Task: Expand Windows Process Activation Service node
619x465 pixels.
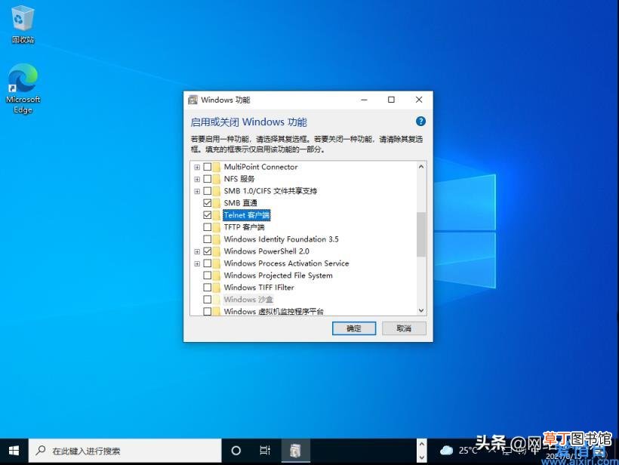Action: pos(197,263)
